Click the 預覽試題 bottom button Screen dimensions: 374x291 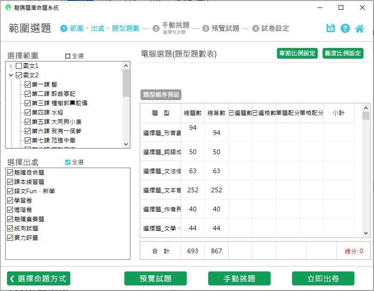[x=156, y=278]
